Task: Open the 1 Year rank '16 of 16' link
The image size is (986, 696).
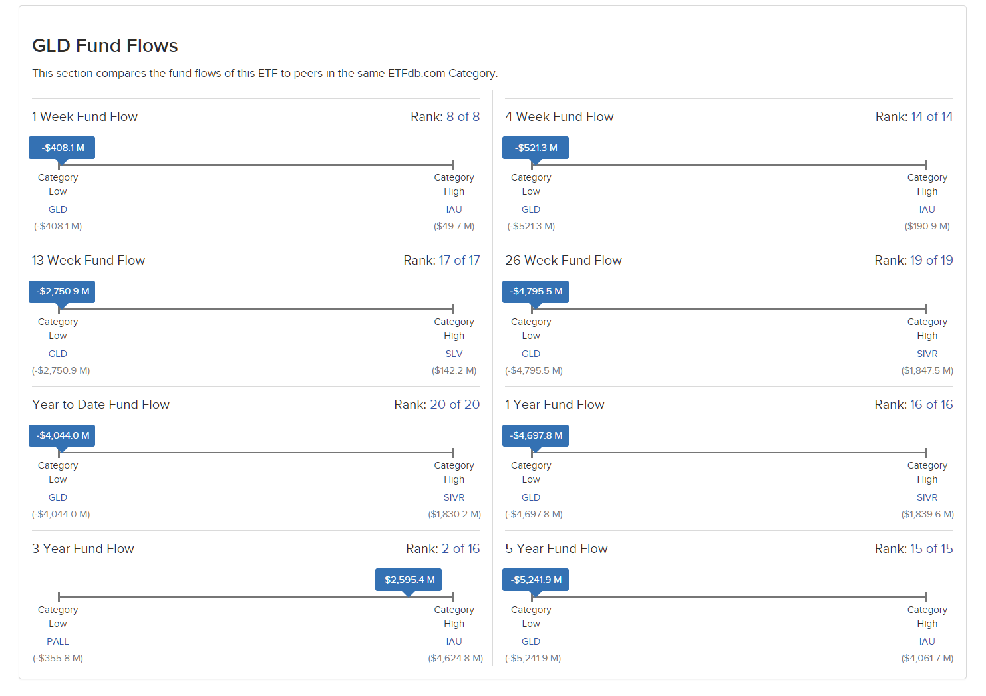Action: point(931,405)
